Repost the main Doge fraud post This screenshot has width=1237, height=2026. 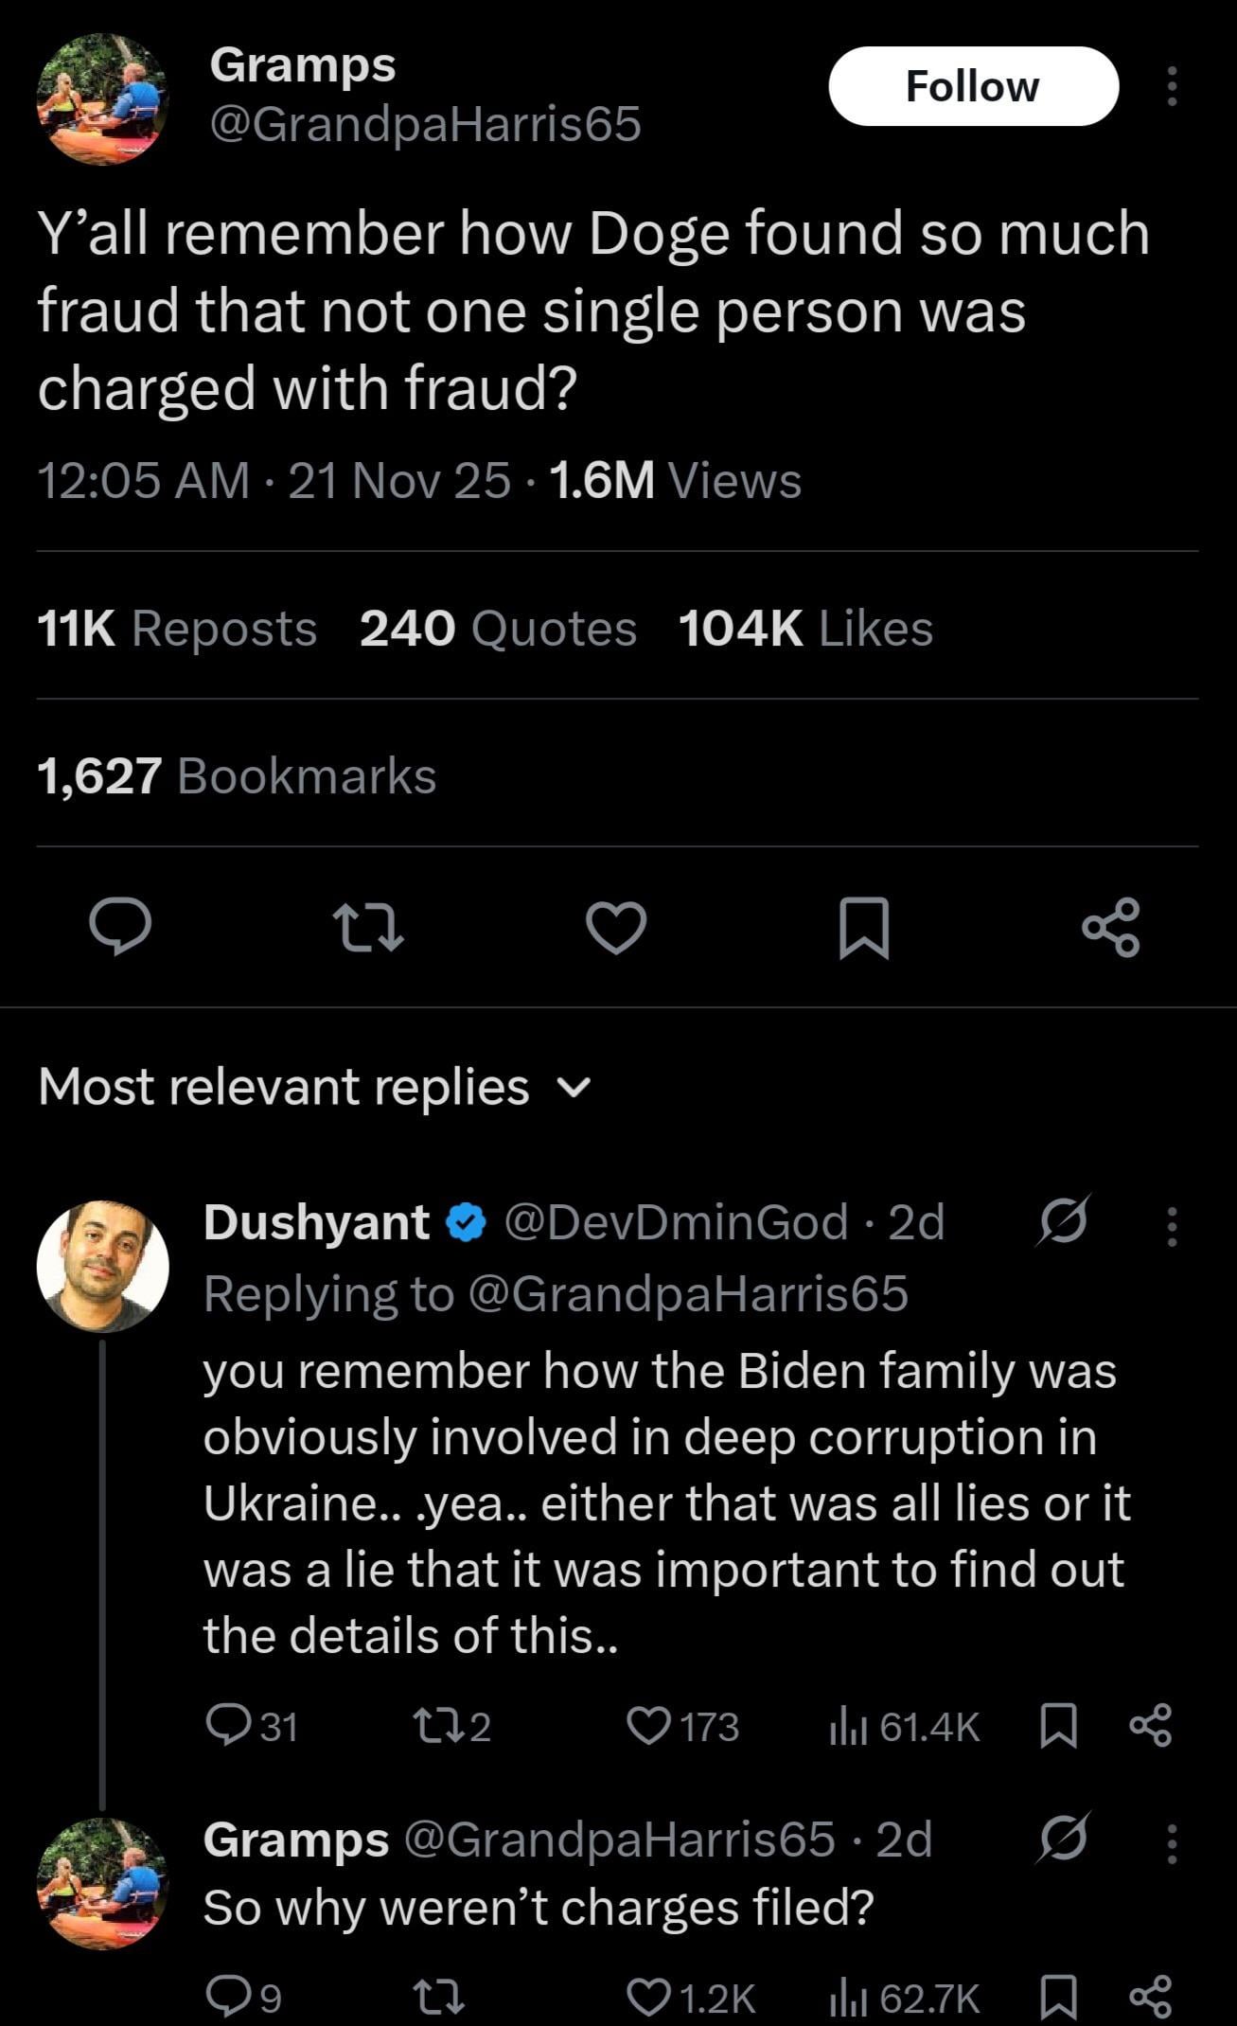369,927
